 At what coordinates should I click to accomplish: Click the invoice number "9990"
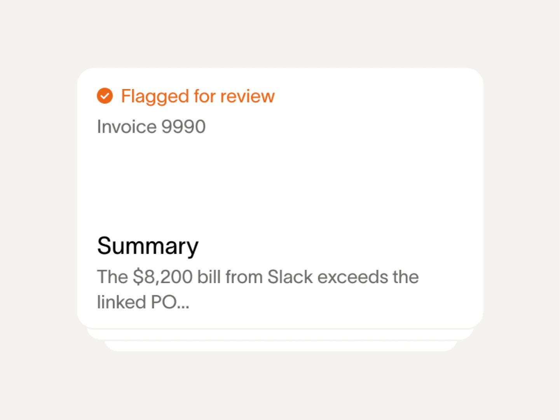pyautogui.click(x=183, y=127)
